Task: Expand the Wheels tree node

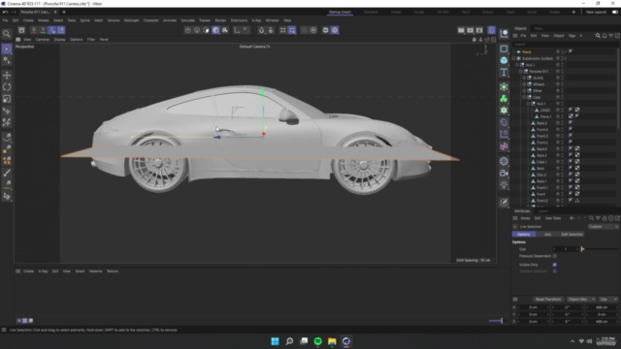Action: point(524,84)
